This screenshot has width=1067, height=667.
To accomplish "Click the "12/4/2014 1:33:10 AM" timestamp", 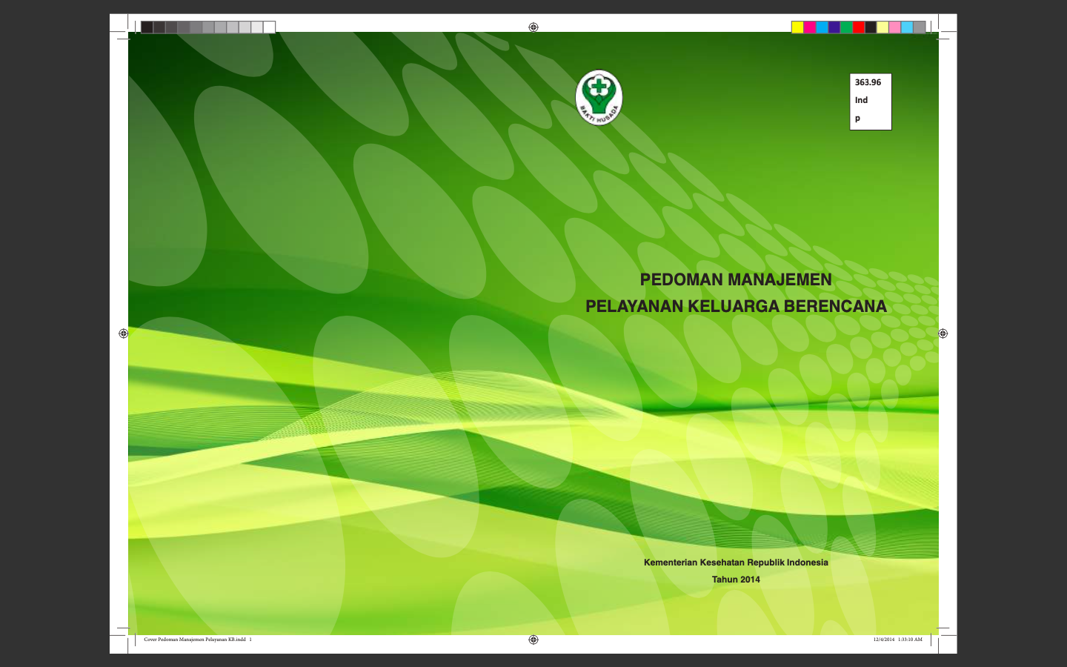I will point(898,640).
